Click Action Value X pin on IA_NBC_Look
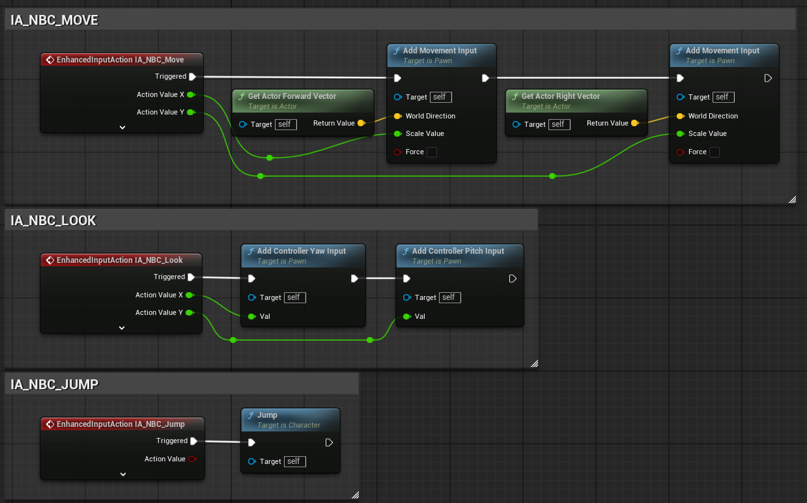 [189, 295]
